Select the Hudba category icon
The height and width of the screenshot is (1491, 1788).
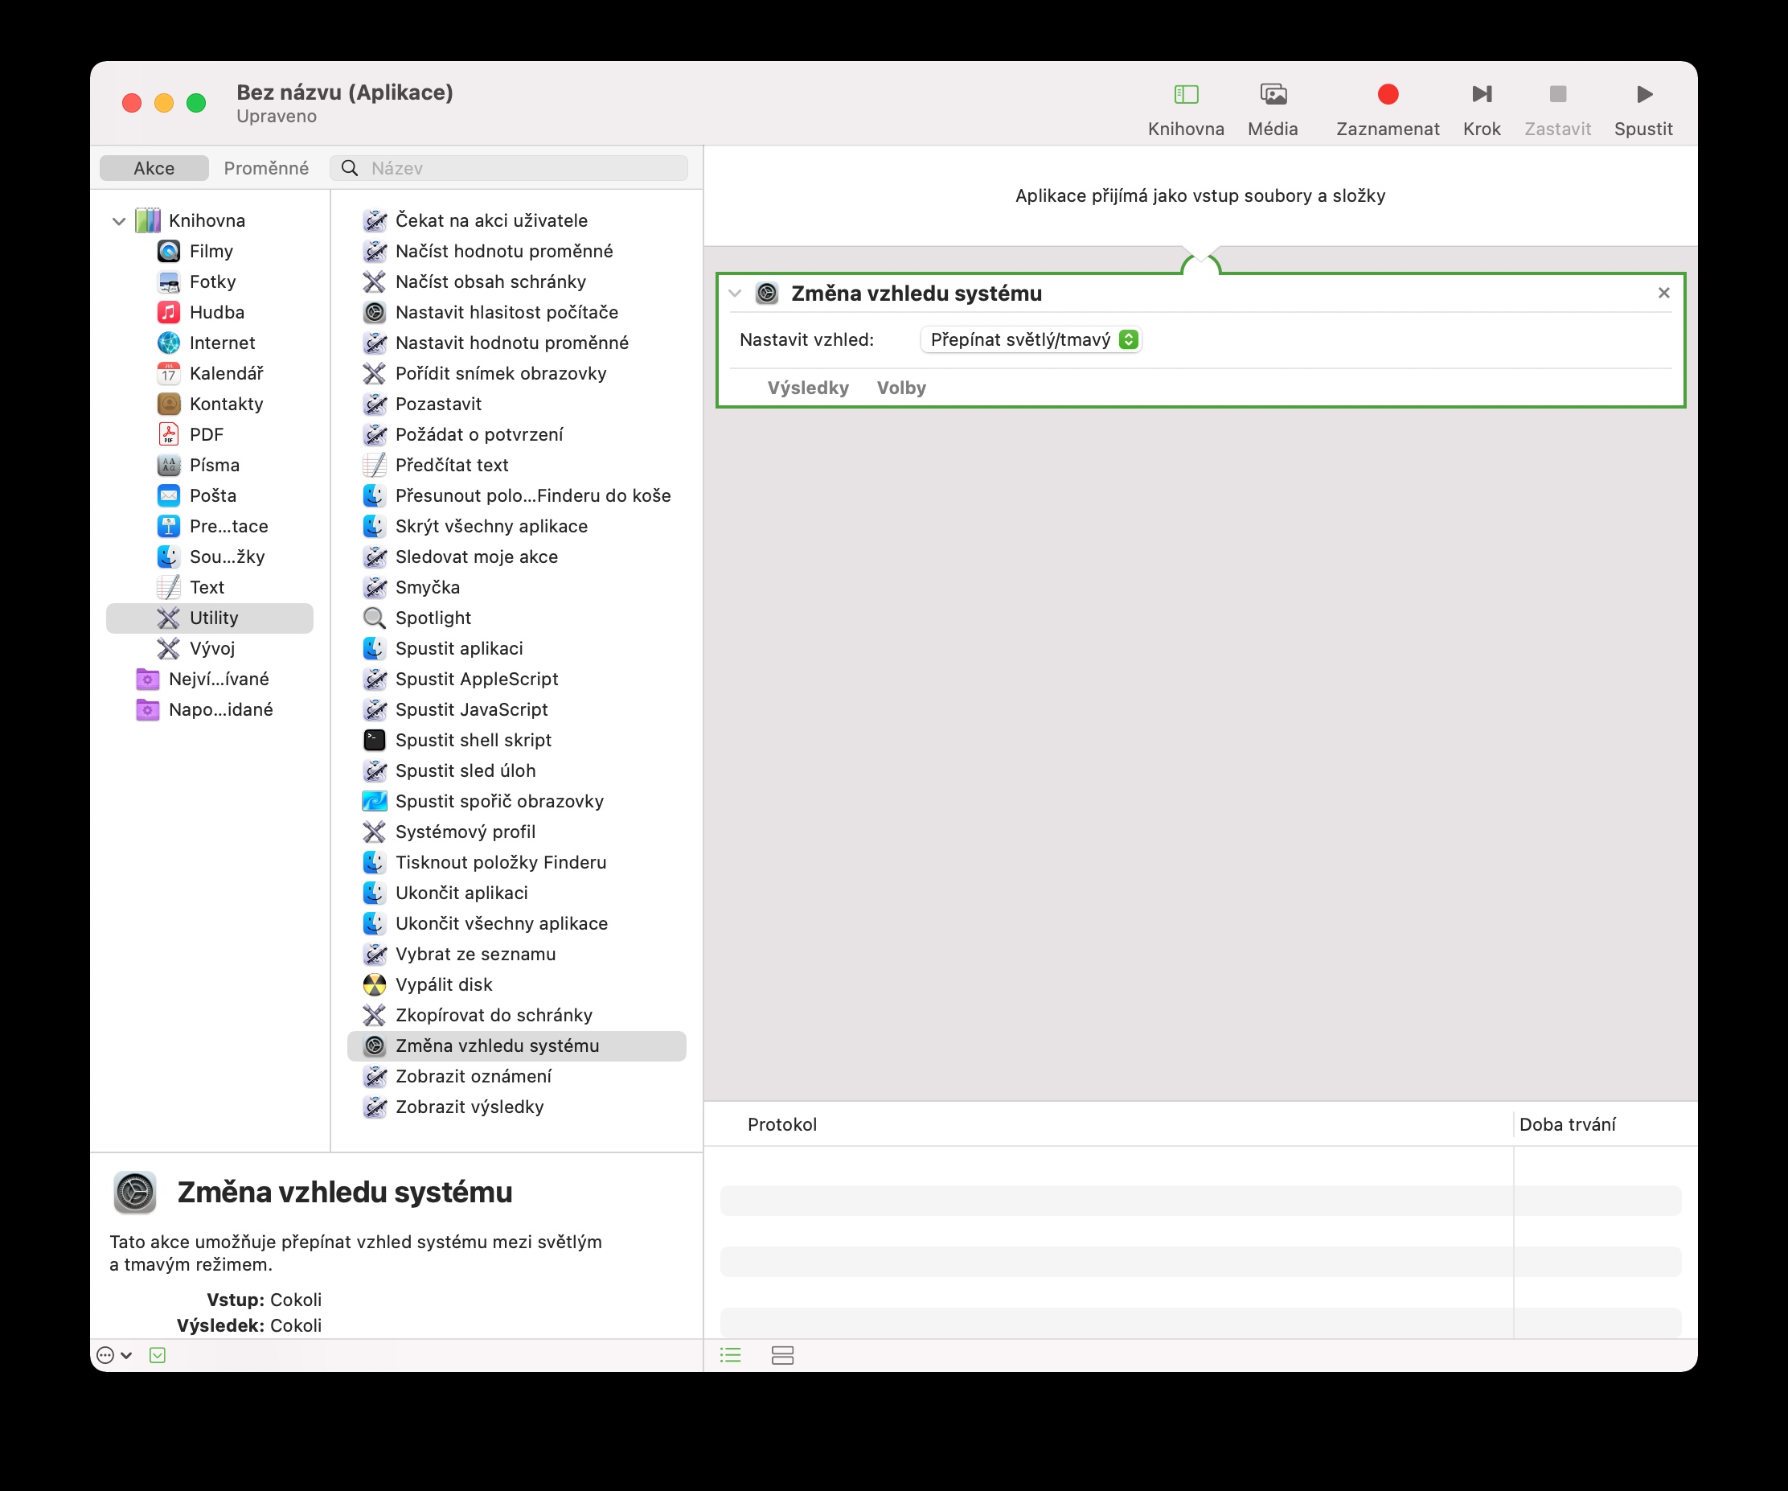click(169, 313)
